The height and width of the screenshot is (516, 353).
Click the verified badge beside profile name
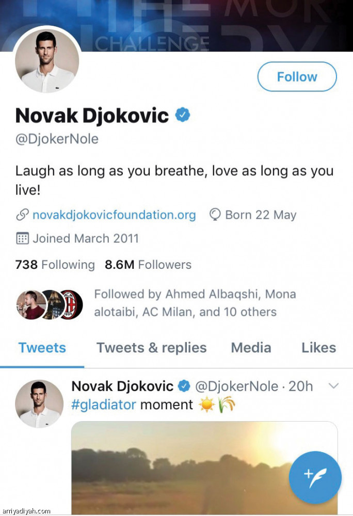tap(182, 115)
